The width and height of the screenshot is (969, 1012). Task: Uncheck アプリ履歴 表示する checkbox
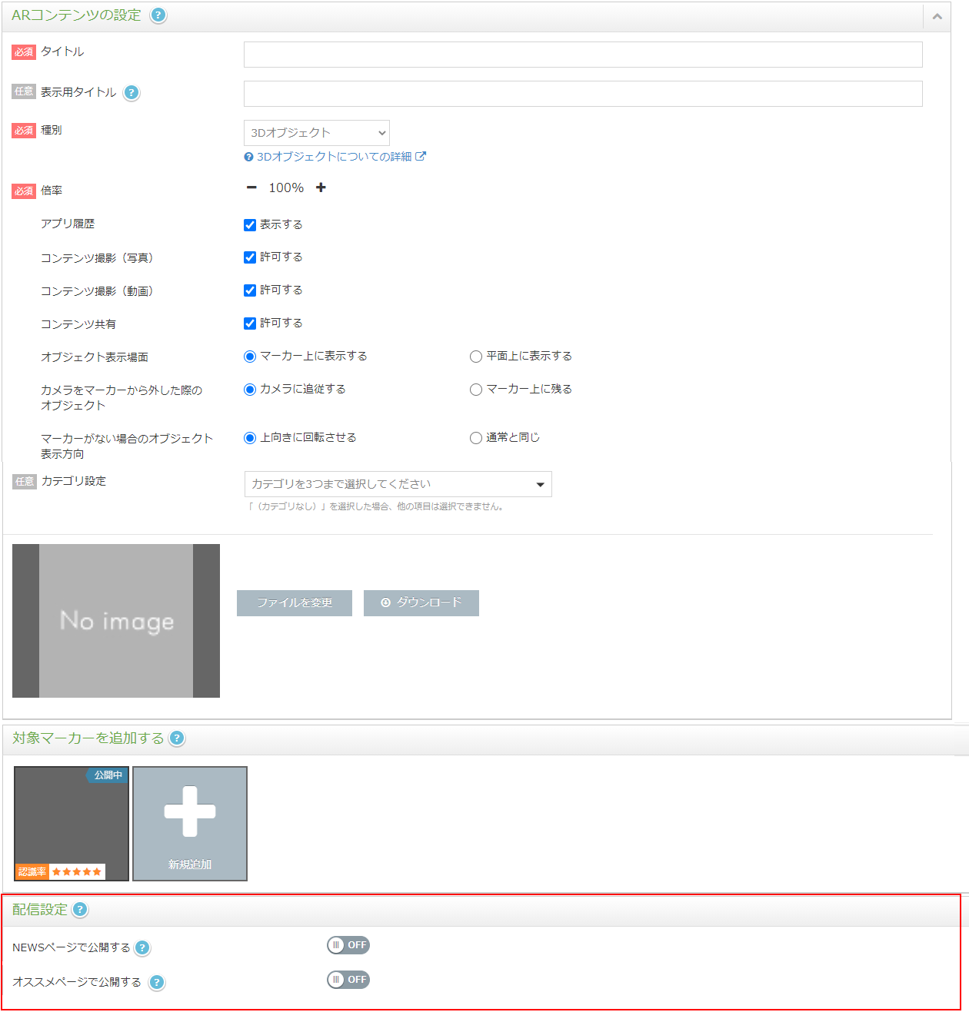[x=250, y=225]
